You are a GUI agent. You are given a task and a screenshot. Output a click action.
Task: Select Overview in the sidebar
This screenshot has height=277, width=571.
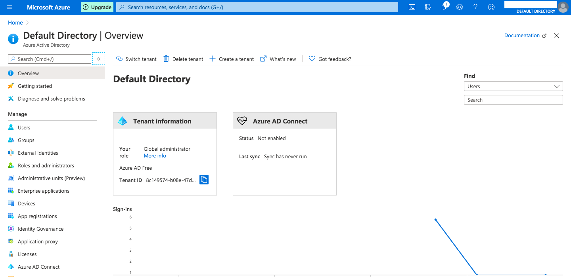52,73
